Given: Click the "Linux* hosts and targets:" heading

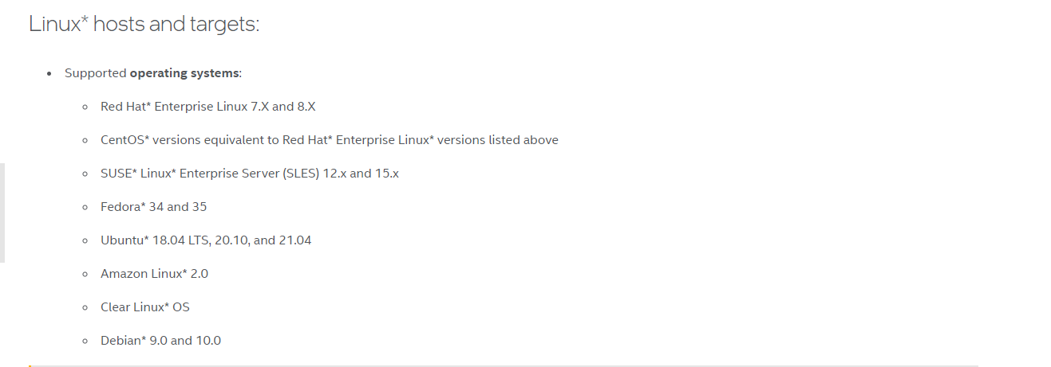Looking at the screenshot, I should click(144, 24).
